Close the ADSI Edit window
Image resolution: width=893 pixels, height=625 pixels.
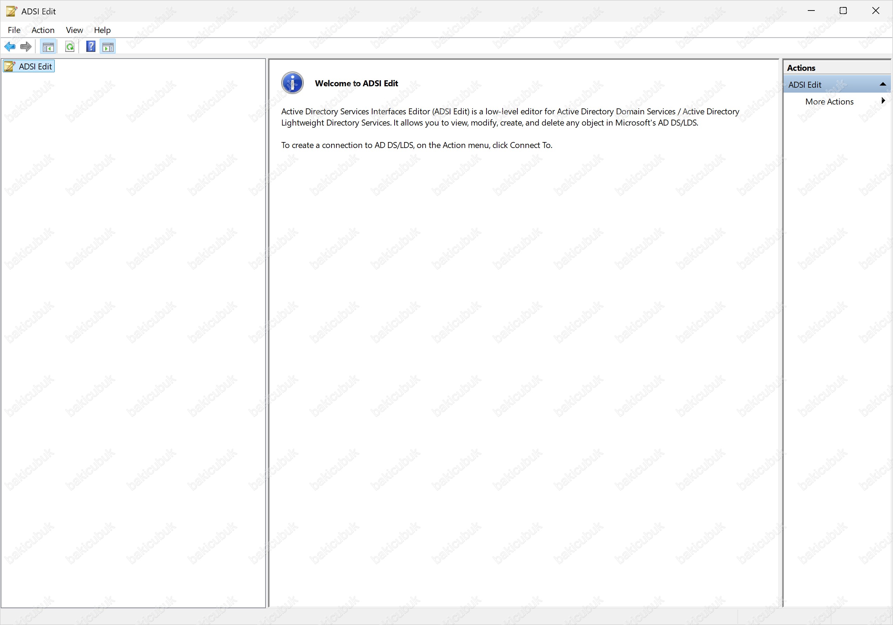pos(876,11)
